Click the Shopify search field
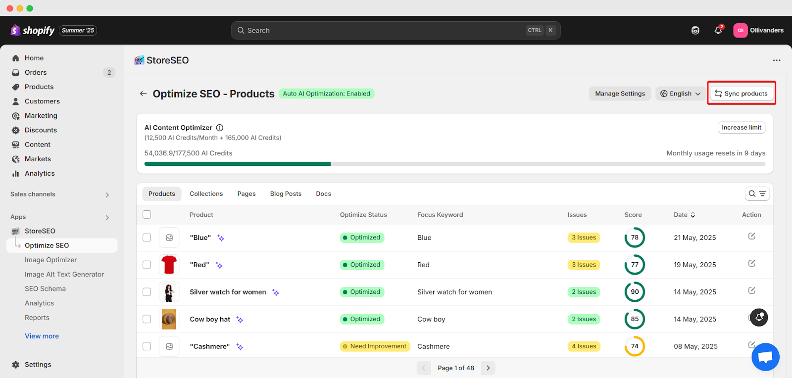792x378 pixels. click(396, 30)
